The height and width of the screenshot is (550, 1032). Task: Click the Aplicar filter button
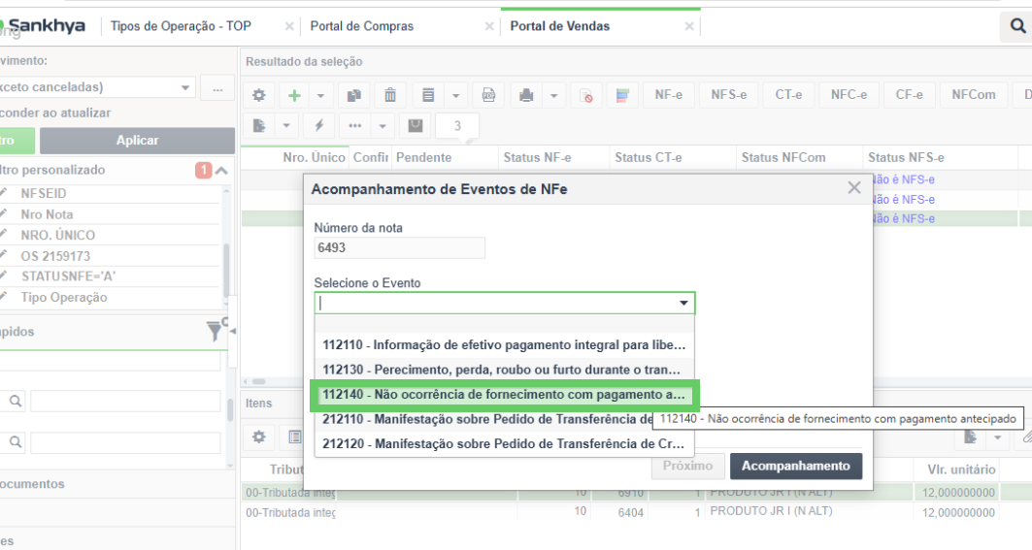click(137, 140)
